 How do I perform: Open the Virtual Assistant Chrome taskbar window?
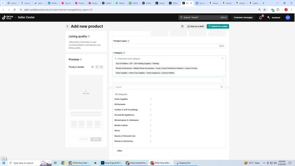[x=136, y=163]
